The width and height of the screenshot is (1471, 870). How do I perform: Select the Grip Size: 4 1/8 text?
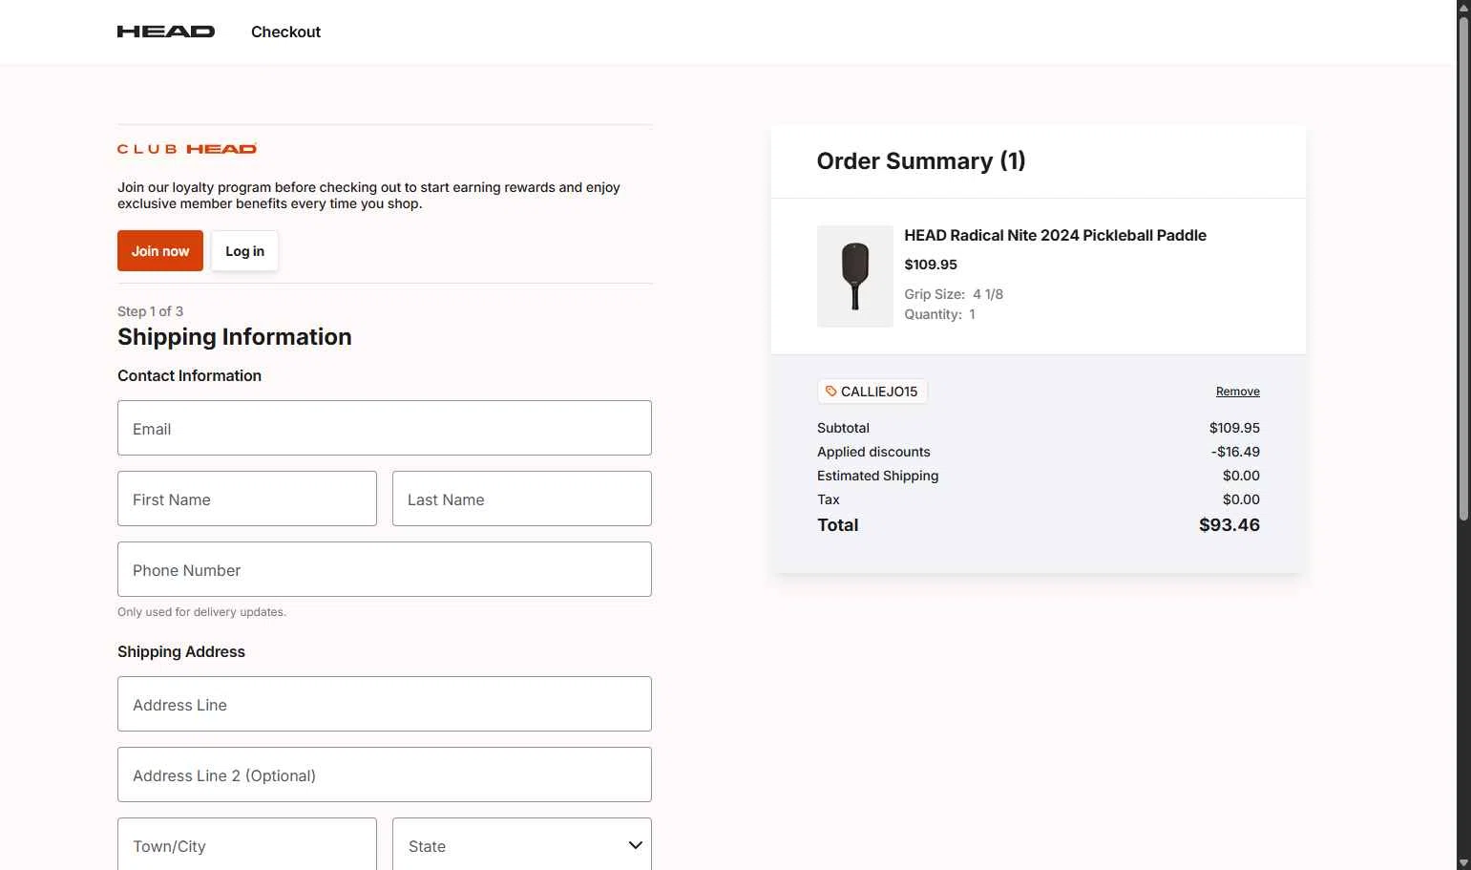point(954,294)
